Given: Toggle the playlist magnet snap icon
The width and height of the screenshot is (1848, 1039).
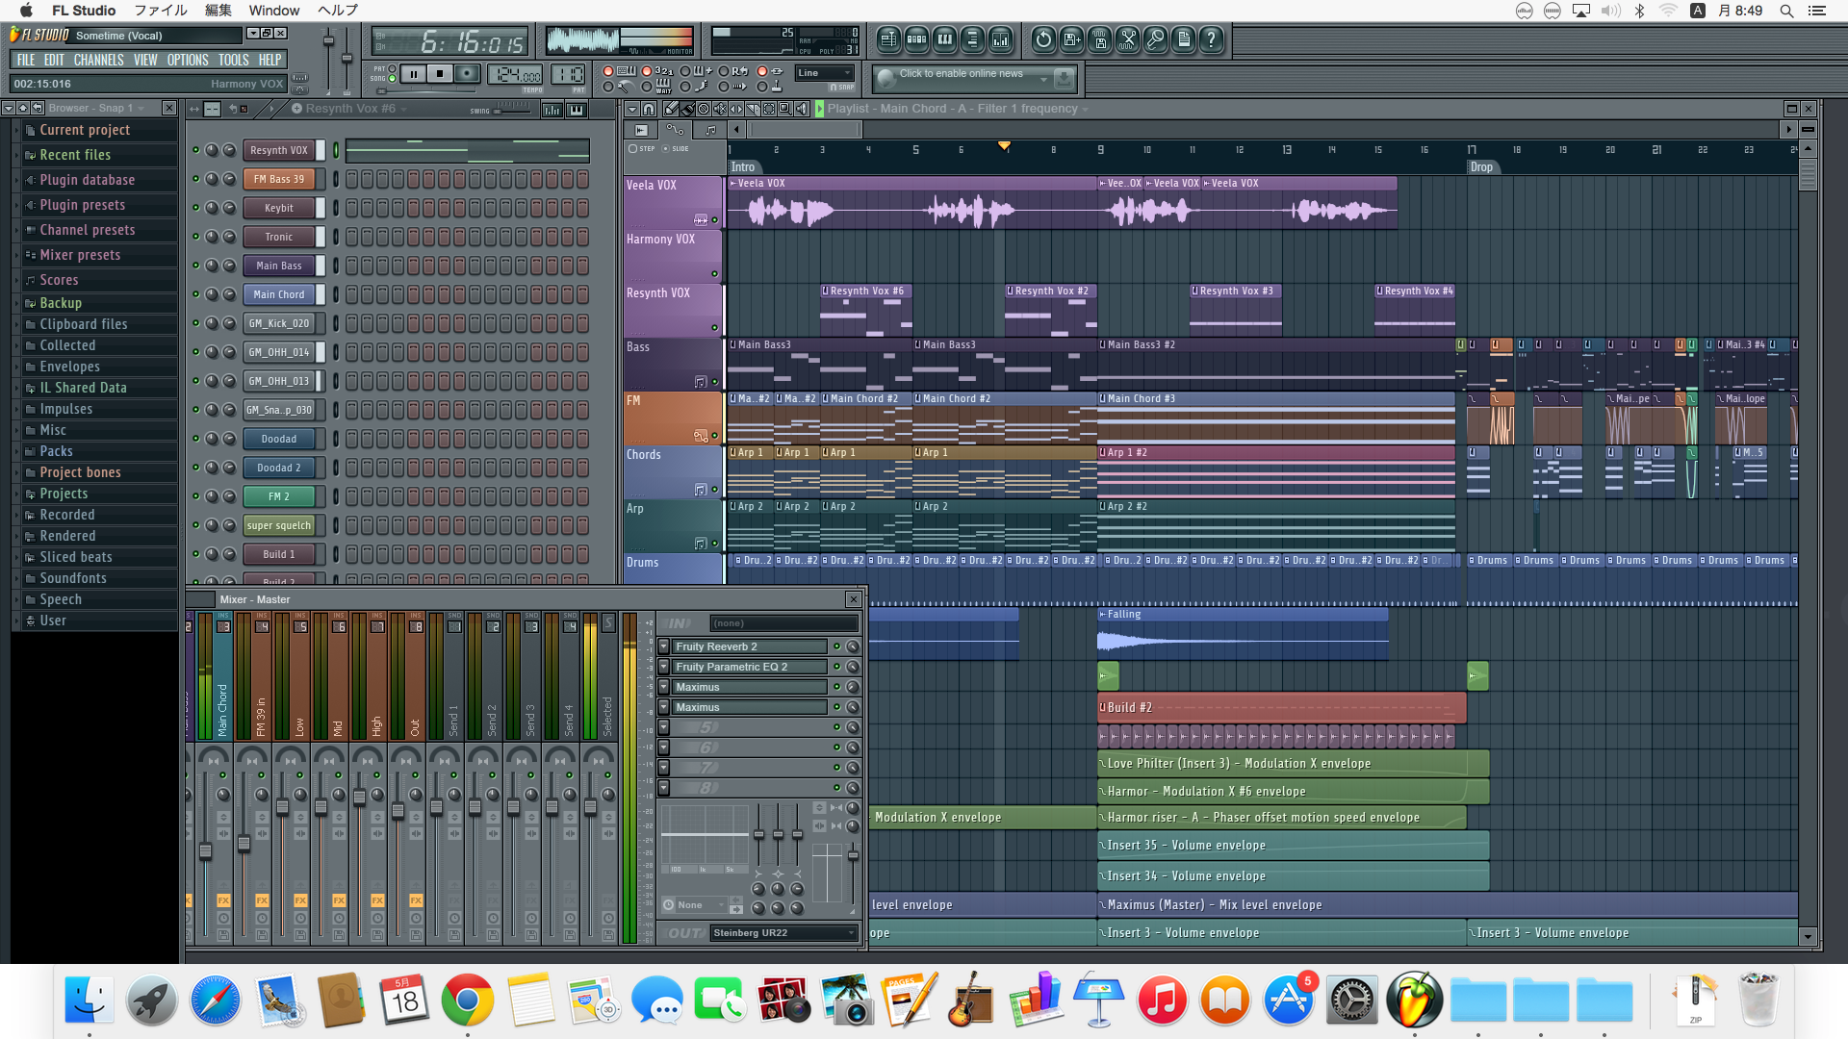Looking at the screenshot, I should pyautogui.click(x=649, y=109).
